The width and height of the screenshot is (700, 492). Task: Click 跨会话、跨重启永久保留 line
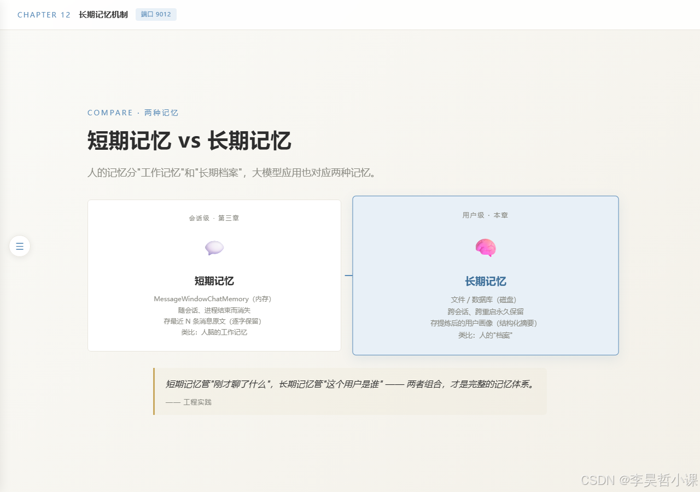(x=486, y=312)
